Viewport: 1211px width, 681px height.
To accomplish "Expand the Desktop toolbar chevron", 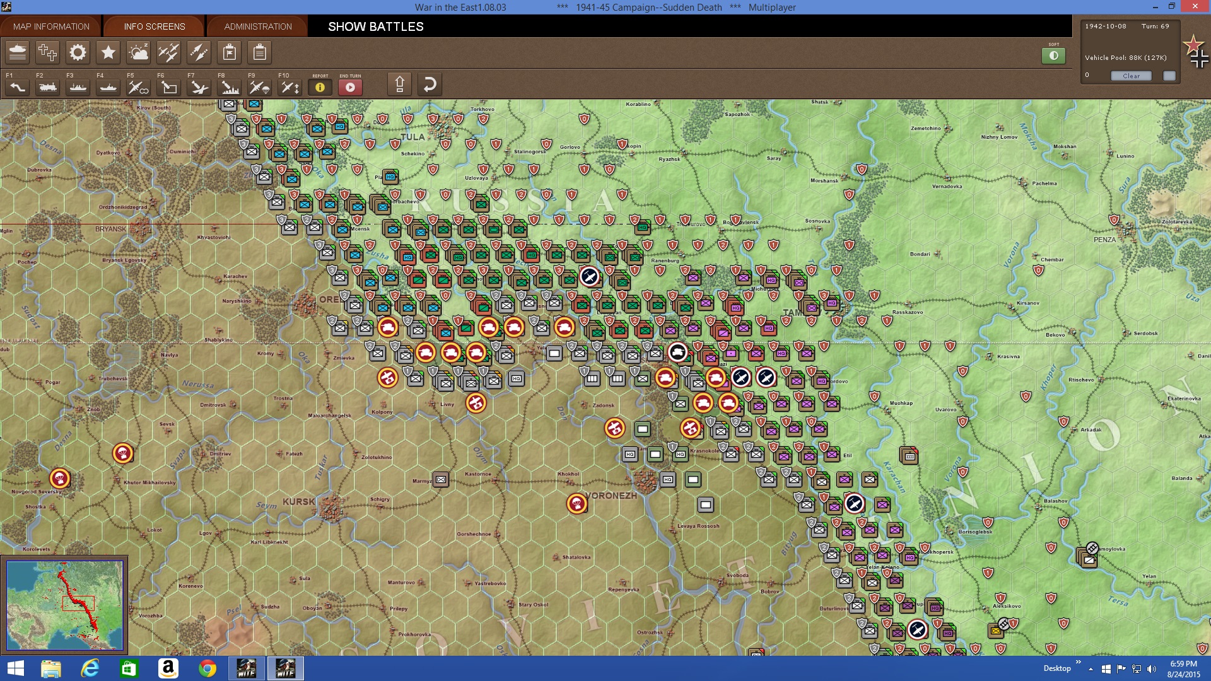I will coord(1078,662).
